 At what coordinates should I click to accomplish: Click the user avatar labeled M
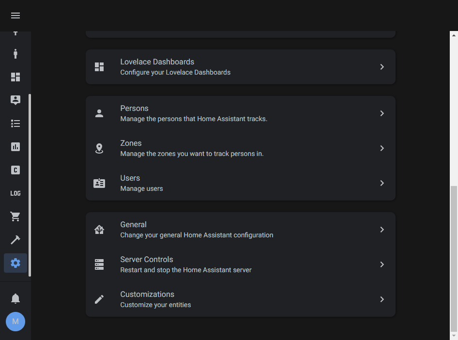point(15,322)
